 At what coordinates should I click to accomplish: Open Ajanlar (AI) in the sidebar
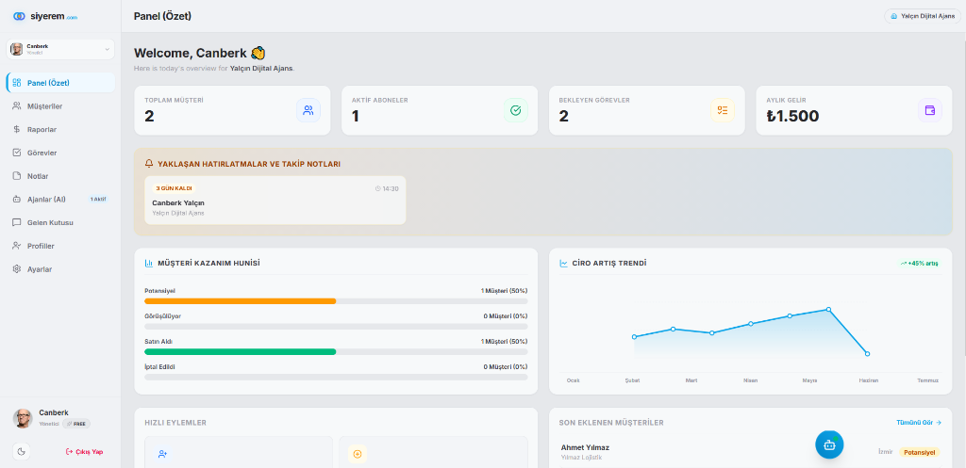click(60, 200)
